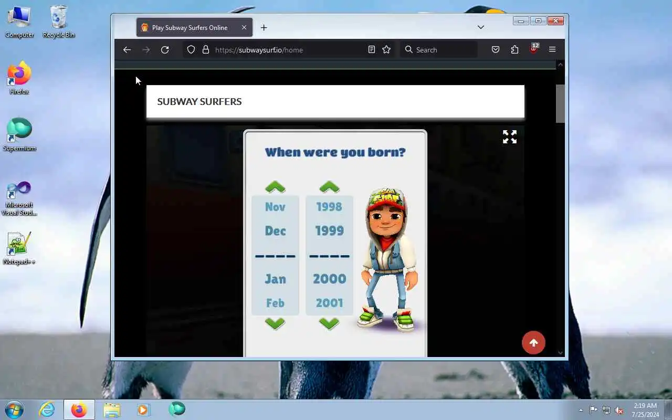Screen dimensions: 672x420
Task: Show hidden tray icons arrow
Action: [581, 410]
